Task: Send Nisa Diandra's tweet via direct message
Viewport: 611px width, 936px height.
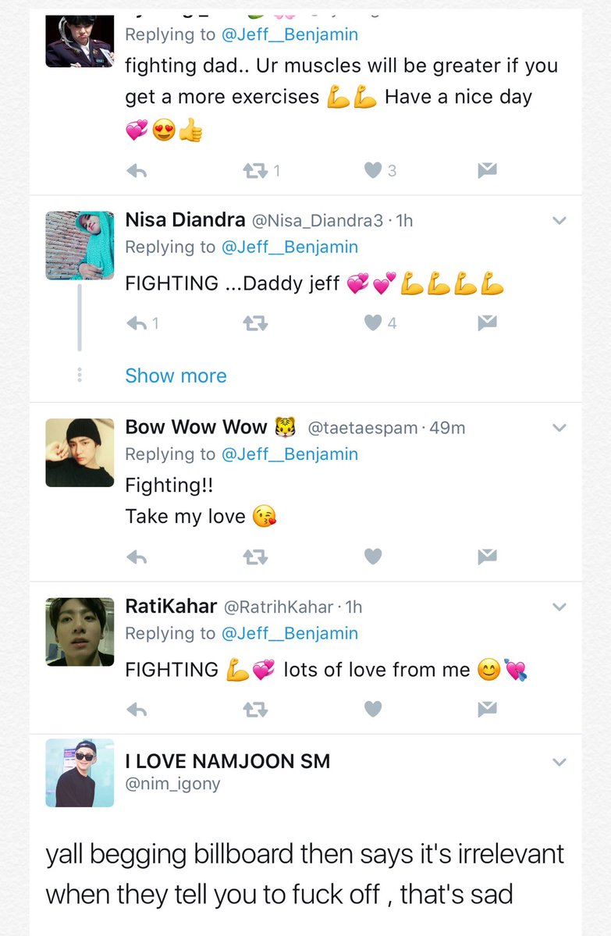Action: 488,322
